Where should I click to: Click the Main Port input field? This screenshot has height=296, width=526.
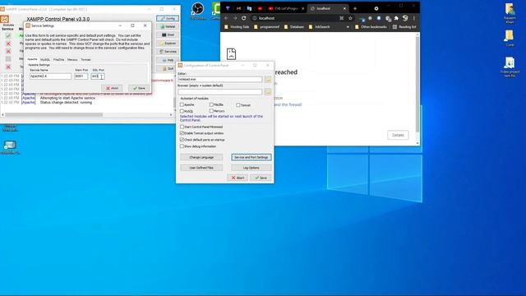coord(81,76)
